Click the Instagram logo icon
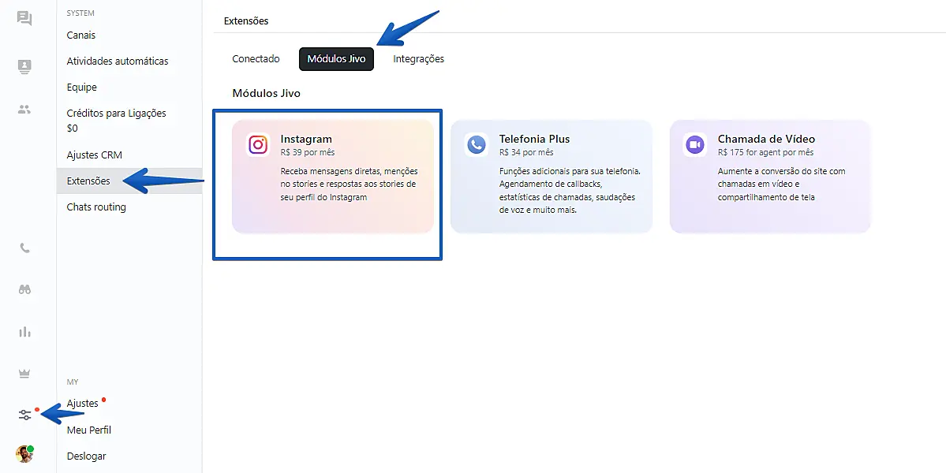The width and height of the screenshot is (946, 473). click(x=258, y=144)
